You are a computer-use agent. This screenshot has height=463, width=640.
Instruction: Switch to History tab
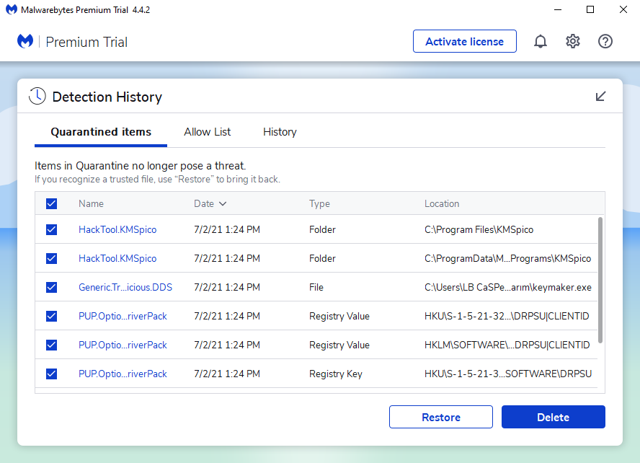(280, 132)
